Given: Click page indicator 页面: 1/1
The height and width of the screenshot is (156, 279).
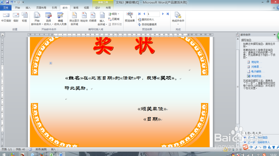Looking at the screenshot, I should click(7, 149).
